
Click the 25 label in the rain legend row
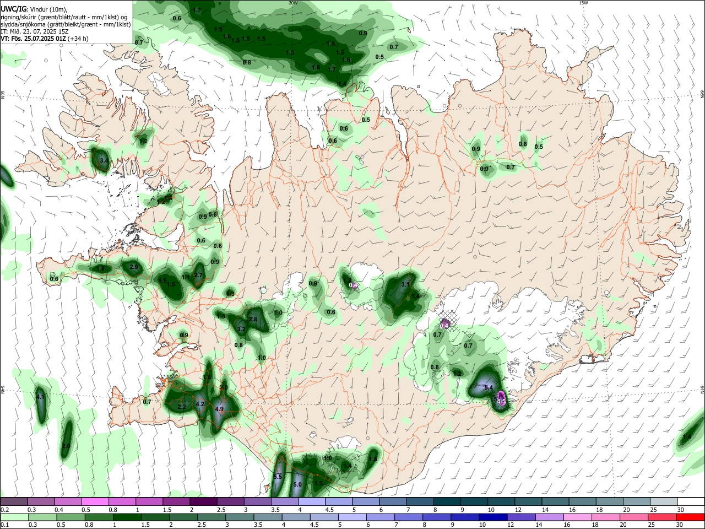pos(653,525)
